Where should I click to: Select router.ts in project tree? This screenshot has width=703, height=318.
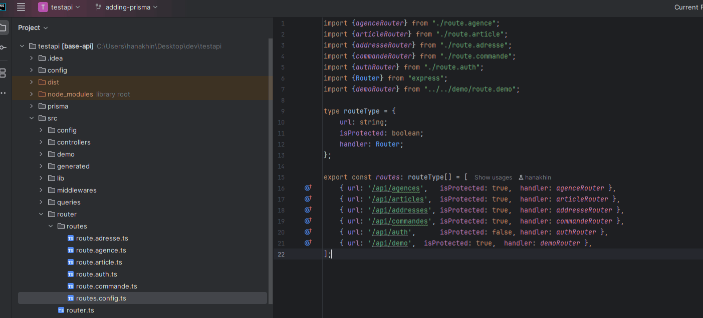(80, 310)
